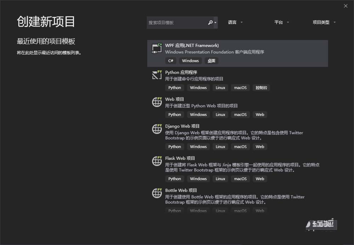Click Web tag under Flask Web 项目
The image size is (354, 245).
(x=260, y=179)
